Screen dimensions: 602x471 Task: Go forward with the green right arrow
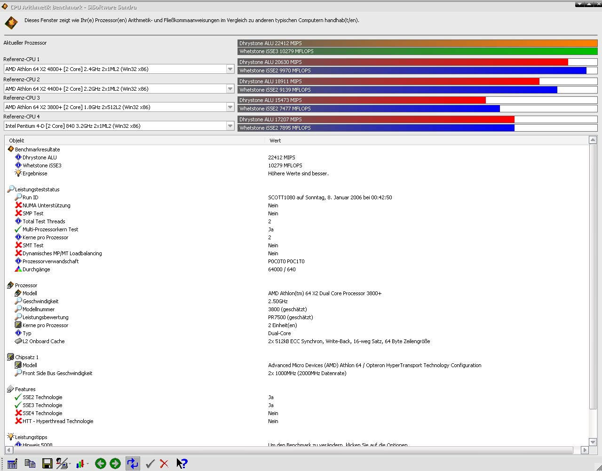[x=115, y=463]
